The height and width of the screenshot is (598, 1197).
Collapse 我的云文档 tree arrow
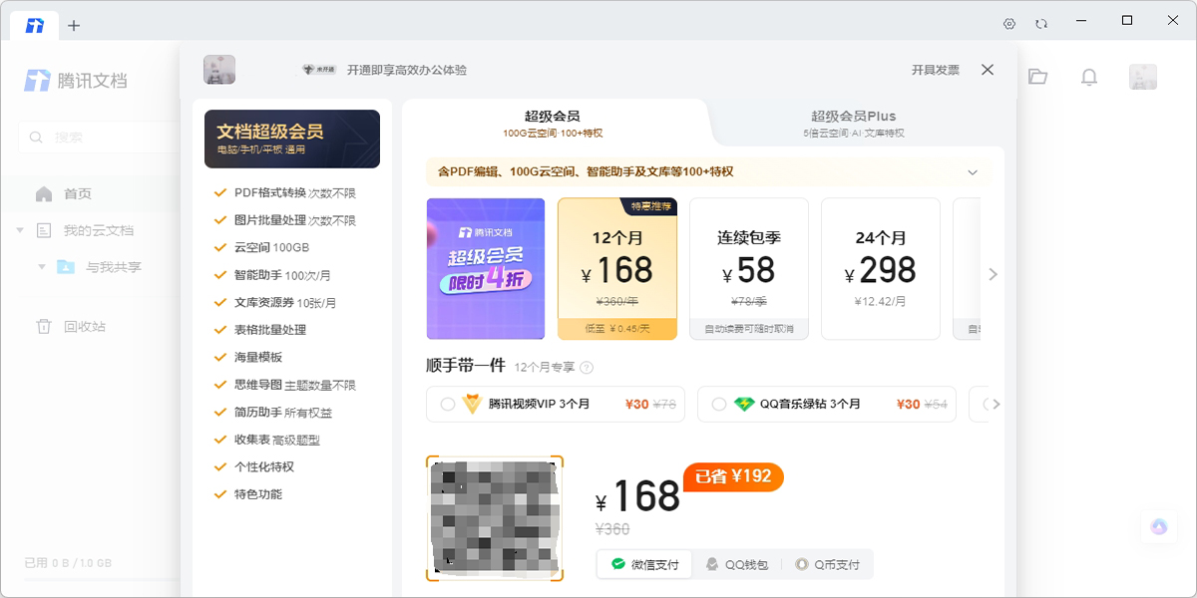20,231
